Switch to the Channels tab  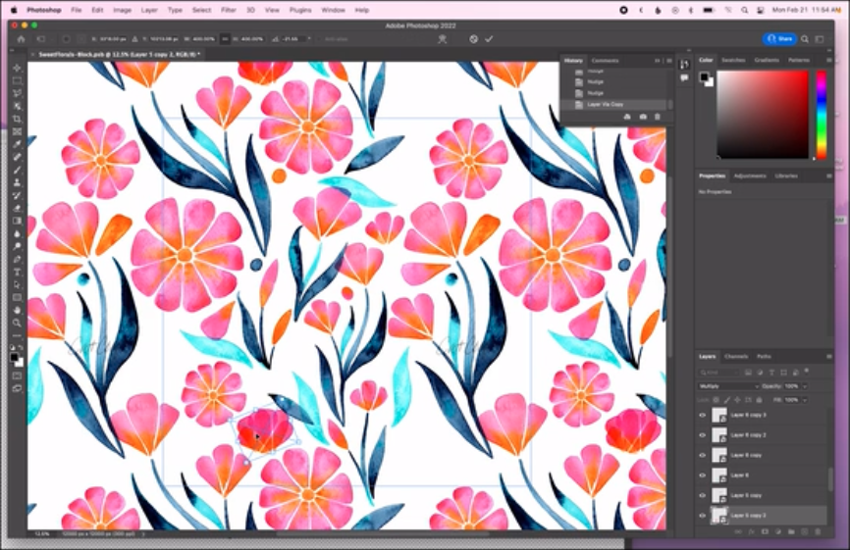[736, 356]
